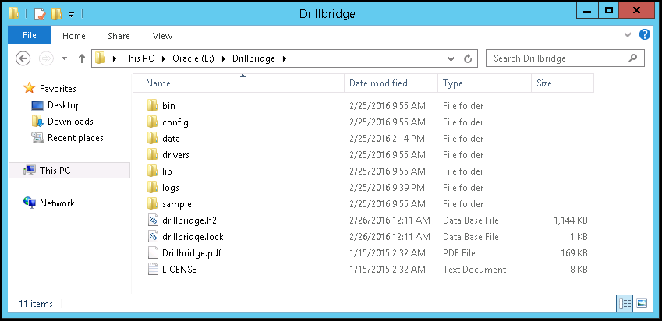Viewport: 662px width, 321px height.
Task: Expand the ribbon with the chevron
Action: coord(628,34)
